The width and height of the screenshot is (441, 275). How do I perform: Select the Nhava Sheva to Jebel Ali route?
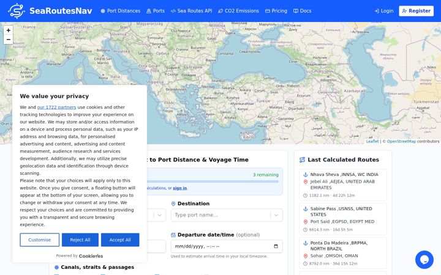tap(343, 185)
